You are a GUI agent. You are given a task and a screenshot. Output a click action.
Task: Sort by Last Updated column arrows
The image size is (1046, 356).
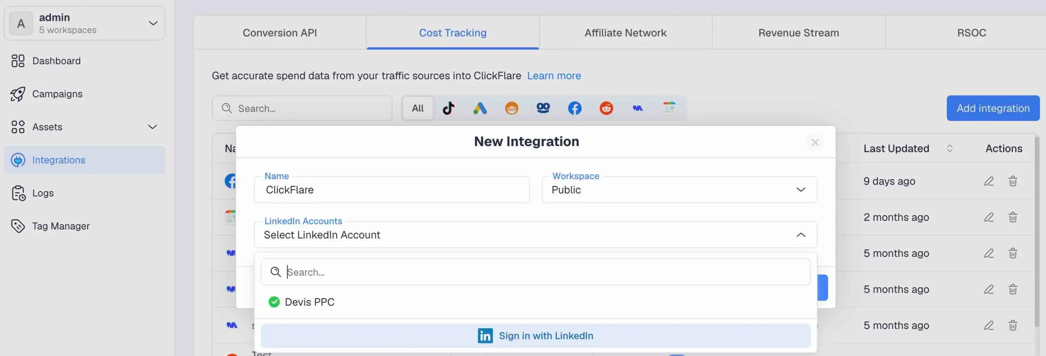pos(950,148)
